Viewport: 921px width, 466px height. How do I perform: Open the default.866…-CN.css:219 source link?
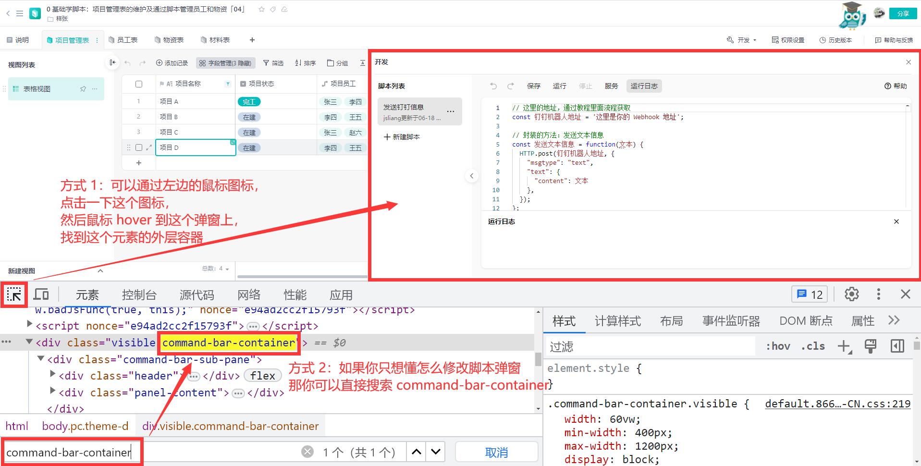837,404
